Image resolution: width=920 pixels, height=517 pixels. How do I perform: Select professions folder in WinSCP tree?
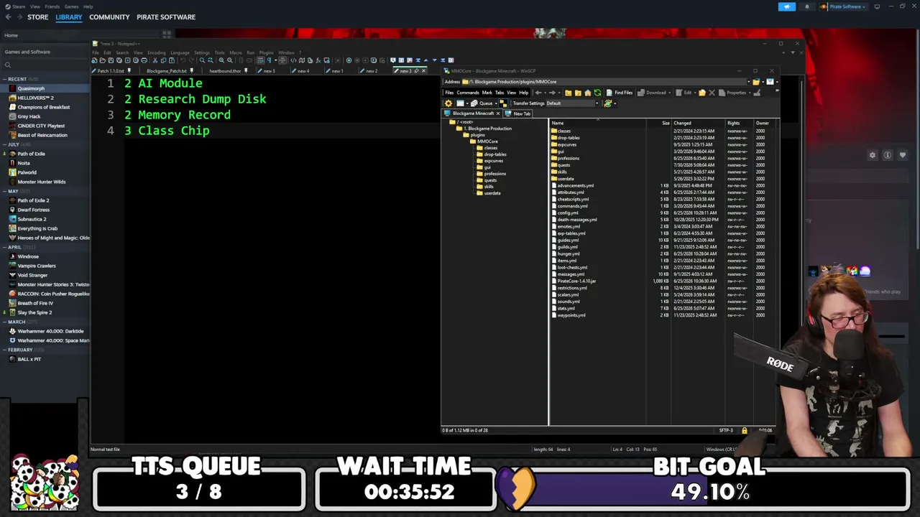[495, 174]
